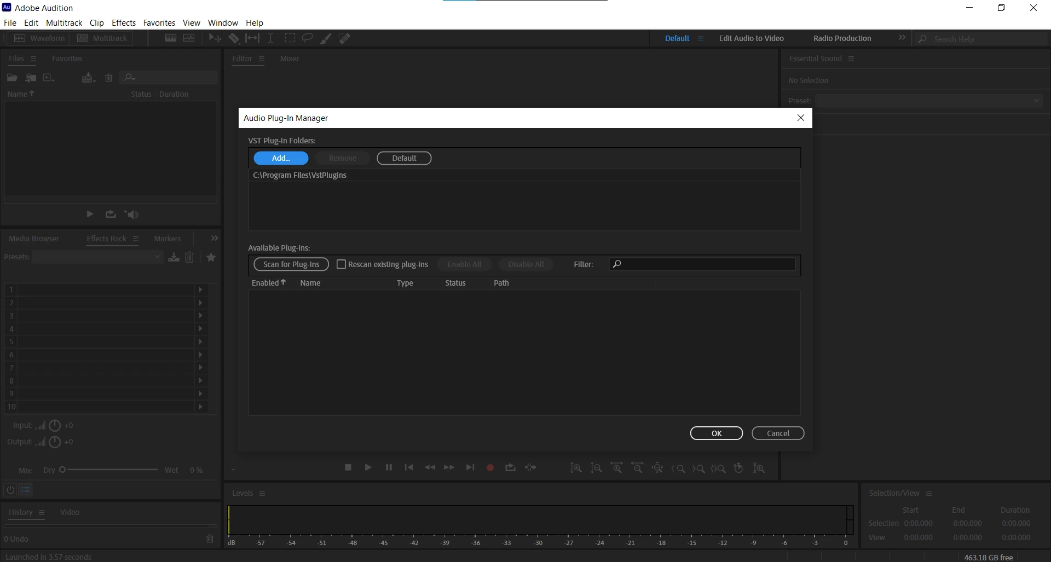Sort plug-ins by Name column header

click(x=310, y=283)
